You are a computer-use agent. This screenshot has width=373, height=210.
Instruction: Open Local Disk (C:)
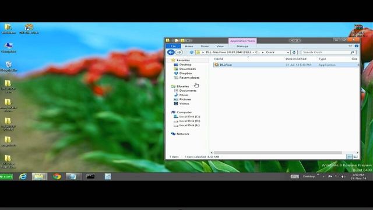coord(189,117)
